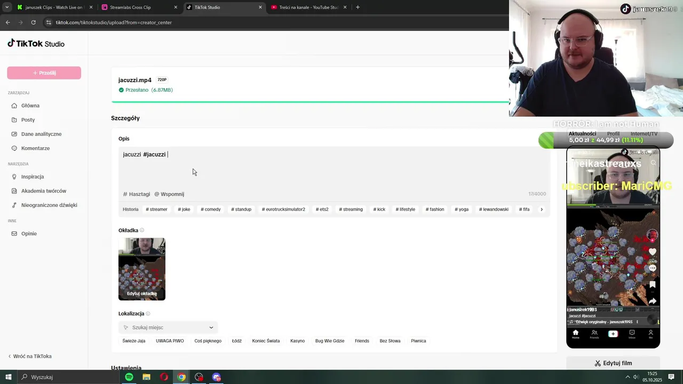683x384 pixels.
Task: Open the Windows Start menu
Action: 8,377
